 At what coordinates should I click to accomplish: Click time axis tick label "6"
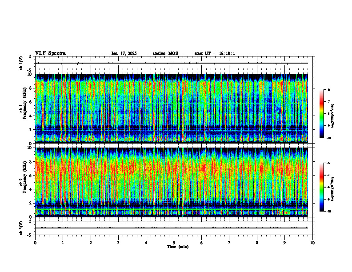pos(202,243)
